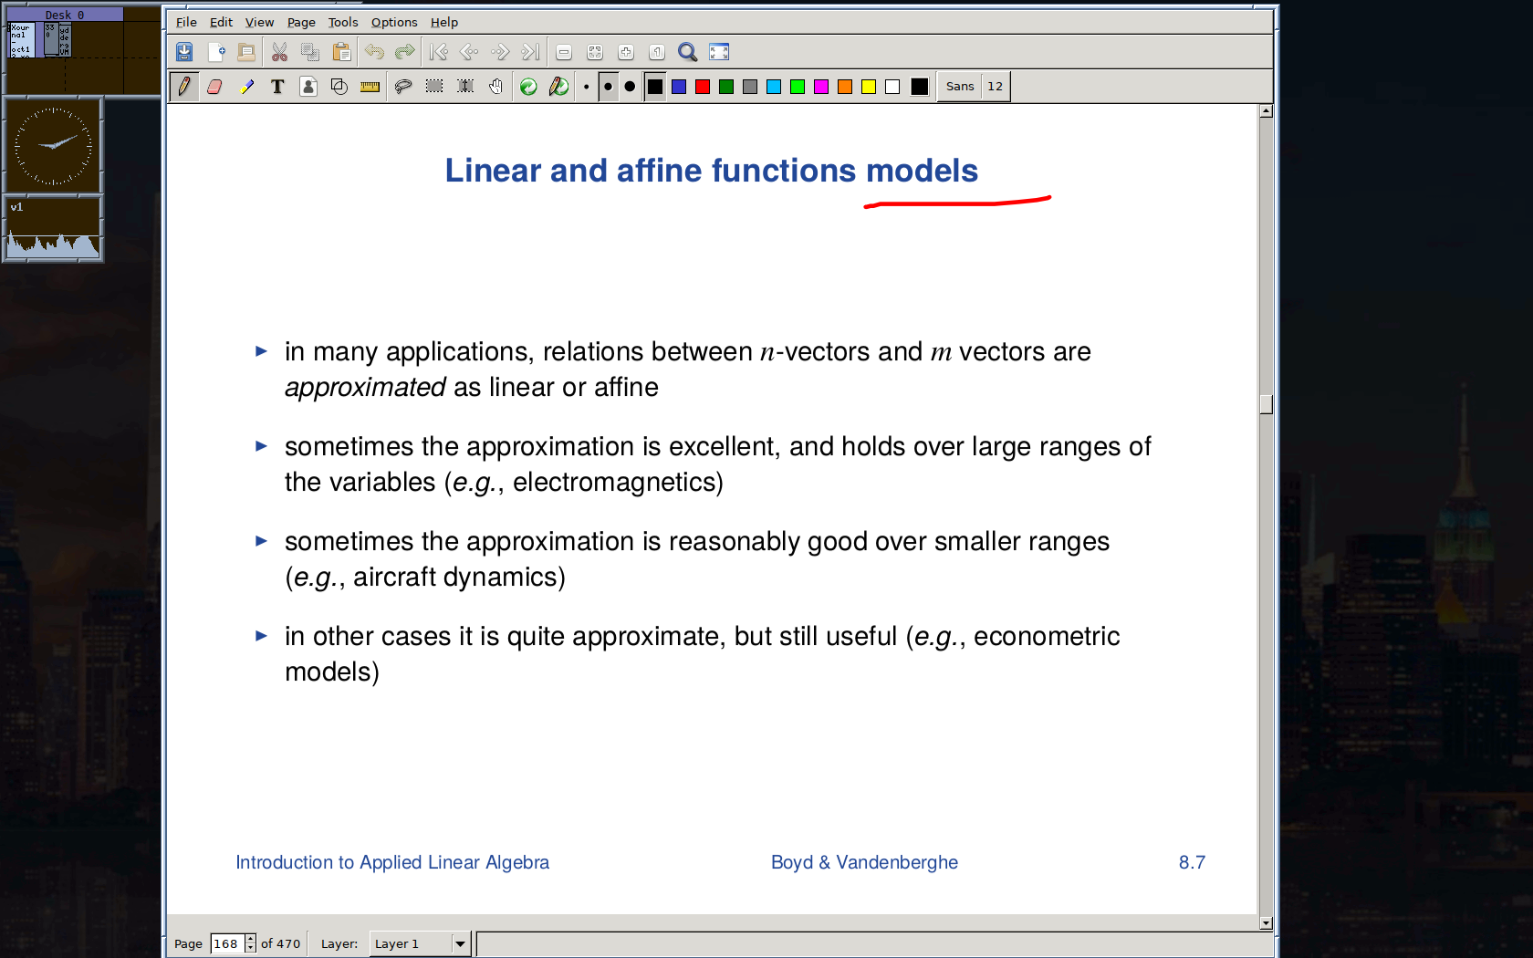Open the Options menu
1533x958 pixels.
click(x=394, y=22)
